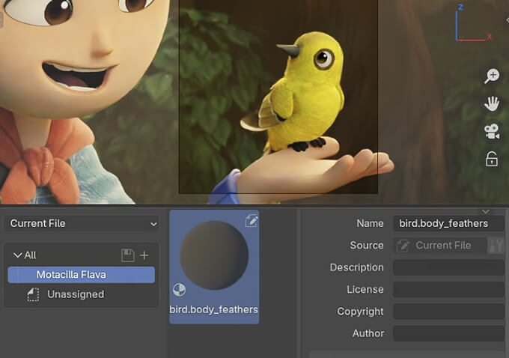Screen dimensions: 509x358
Task: Collapse the All catalog tree
Action: [x=17, y=255]
